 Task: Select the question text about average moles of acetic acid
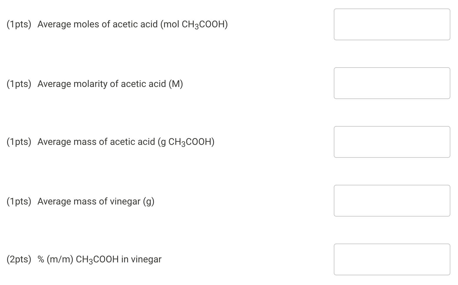click(x=132, y=24)
